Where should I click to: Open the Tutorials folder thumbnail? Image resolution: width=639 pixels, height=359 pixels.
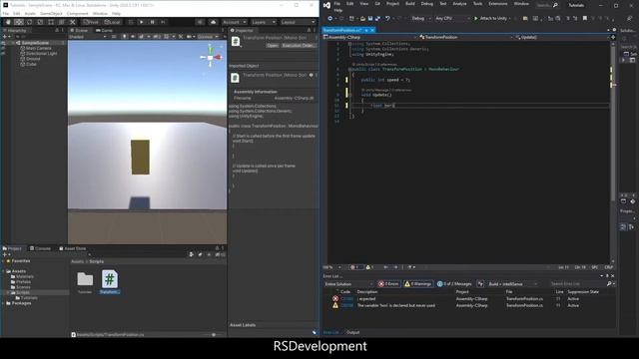[85, 281]
